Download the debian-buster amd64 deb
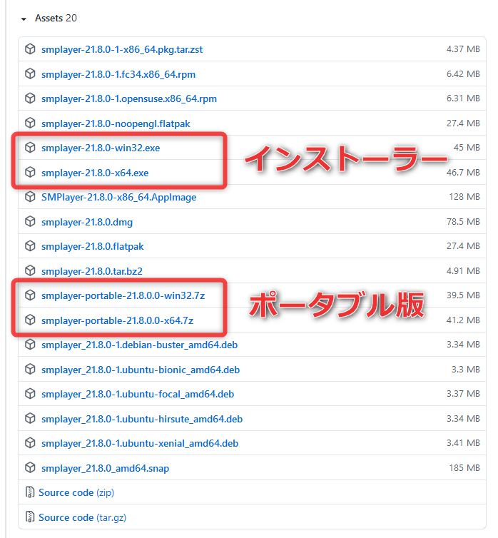498x538 pixels. pos(139,345)
